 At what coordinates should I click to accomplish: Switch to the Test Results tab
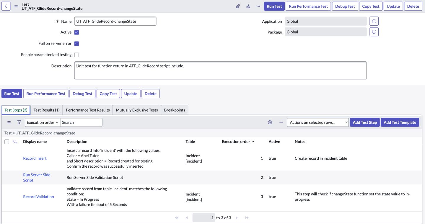pos(46,109)
